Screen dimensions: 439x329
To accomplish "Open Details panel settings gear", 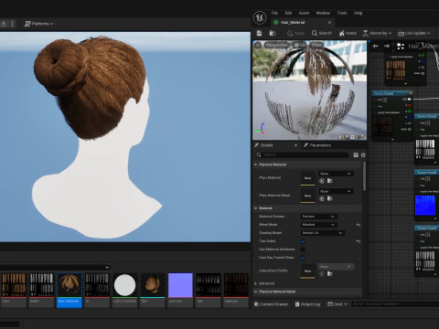I will [363, 155].
